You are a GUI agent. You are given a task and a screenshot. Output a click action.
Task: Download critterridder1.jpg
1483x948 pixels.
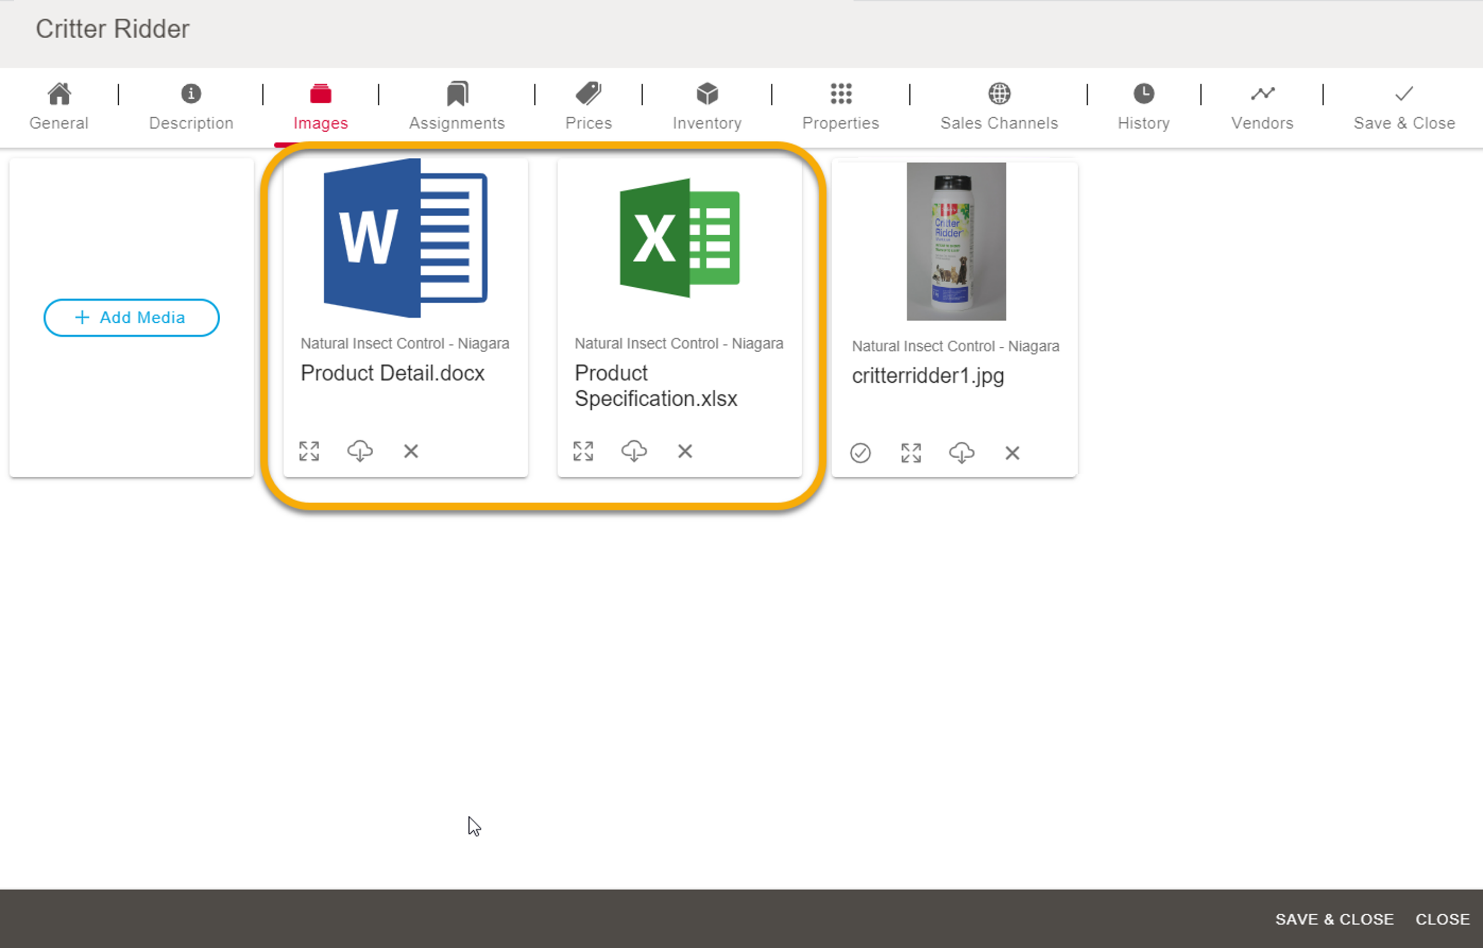point(961,453)
